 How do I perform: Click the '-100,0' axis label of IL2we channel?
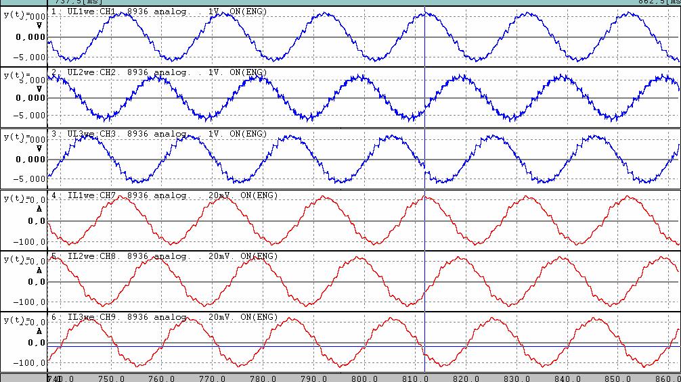[29, 302]
